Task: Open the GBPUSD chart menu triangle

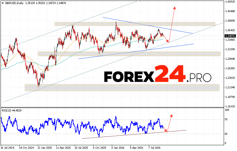Action: coord(3,3)
